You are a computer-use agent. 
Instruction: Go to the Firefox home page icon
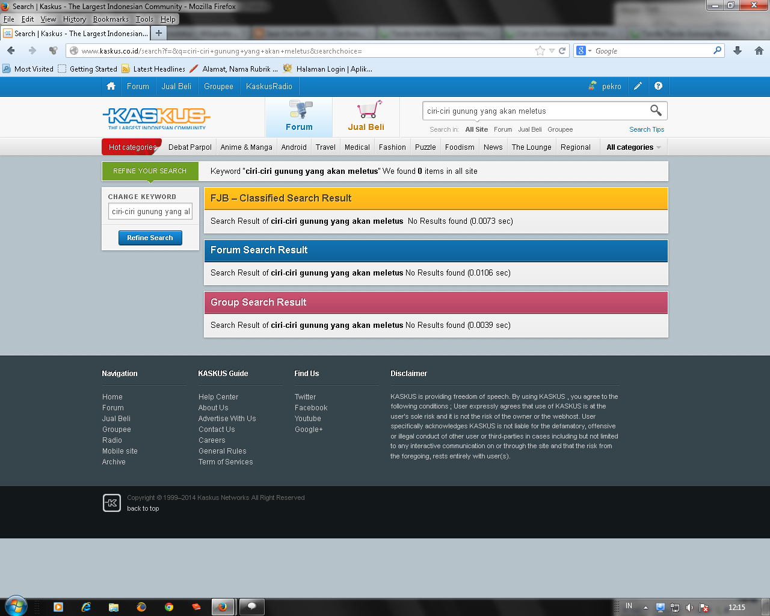click(759, 51)
